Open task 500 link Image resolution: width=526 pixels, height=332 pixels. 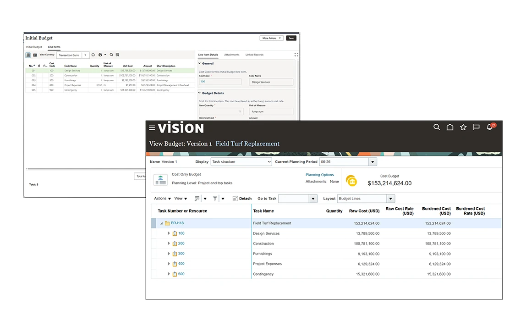pos(181,274)
